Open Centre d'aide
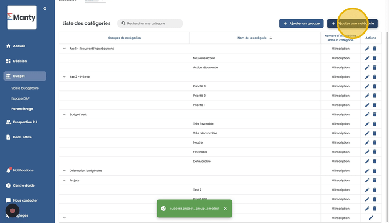The height and width of the screenshot is (223, 389). [x=20, y=185]
